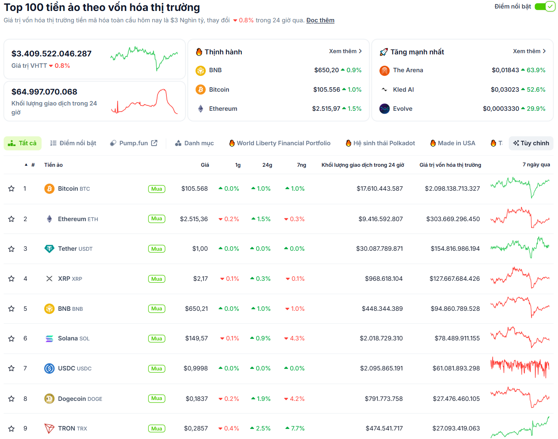The image size is (558, 439).
Task: Click the Ethereum icon in Thịnh hành card
Action: 200,109
